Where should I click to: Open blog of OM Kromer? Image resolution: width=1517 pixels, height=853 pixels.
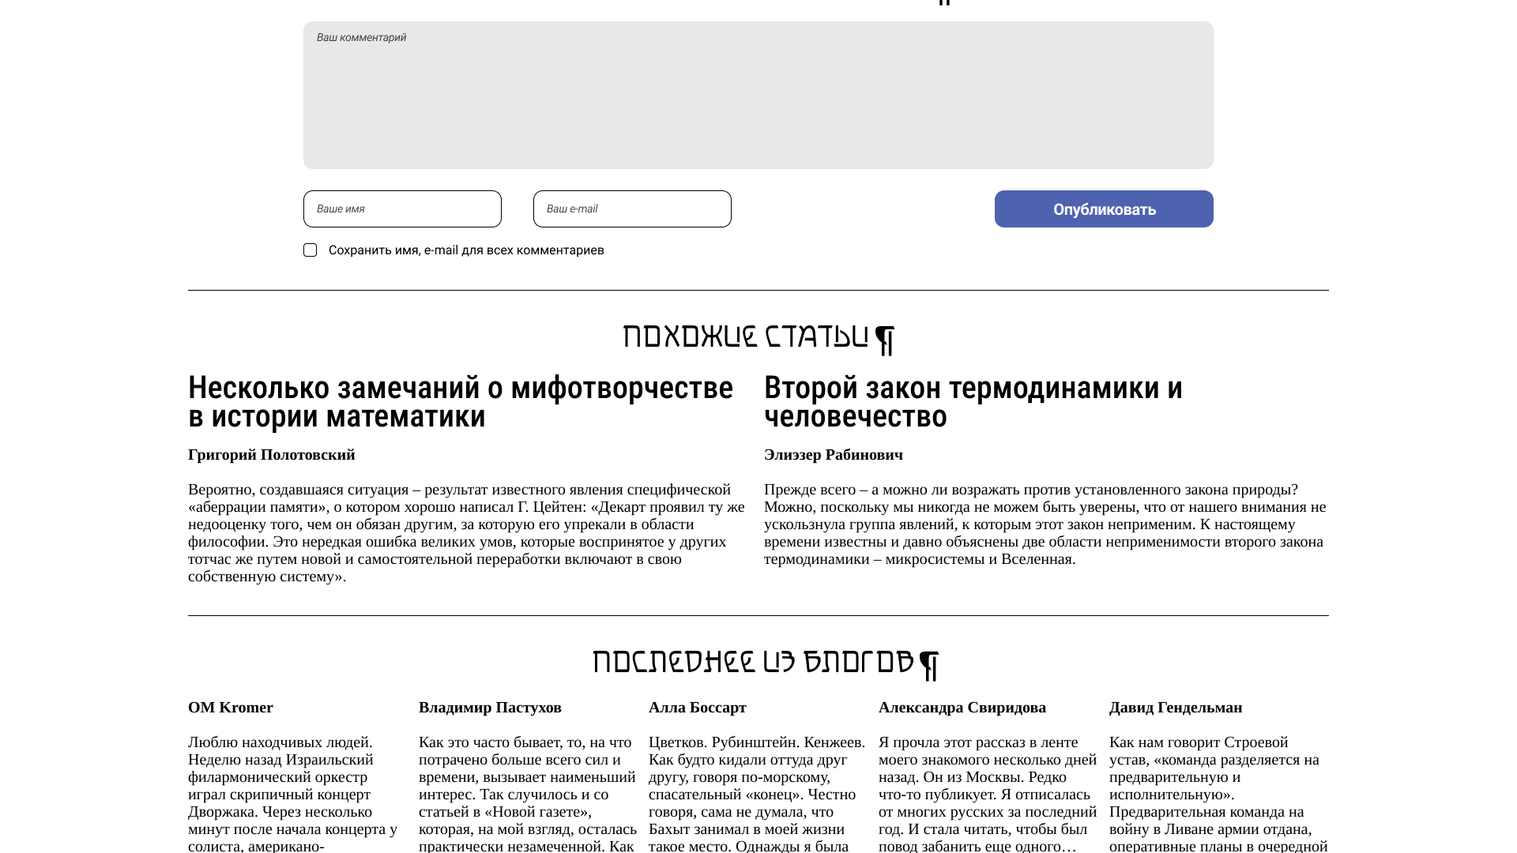click(230, 708)
